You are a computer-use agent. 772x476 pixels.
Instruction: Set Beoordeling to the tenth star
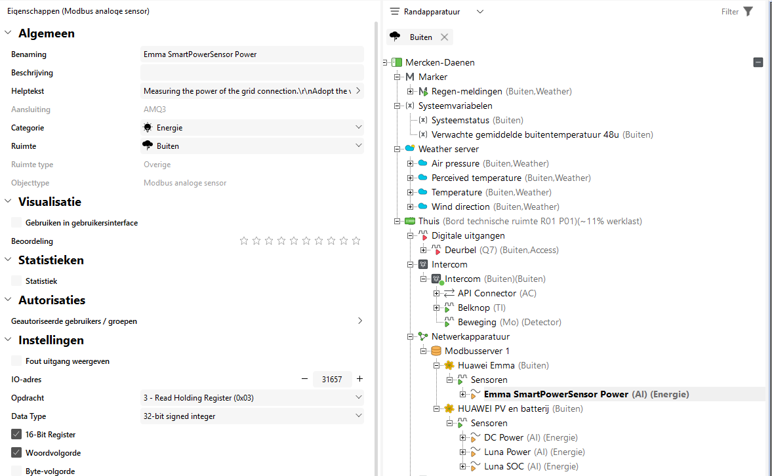point(356,241)
